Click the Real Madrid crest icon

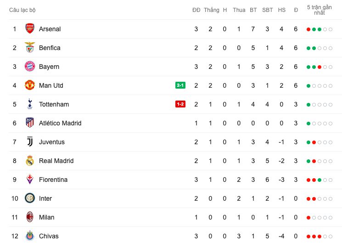30,161
